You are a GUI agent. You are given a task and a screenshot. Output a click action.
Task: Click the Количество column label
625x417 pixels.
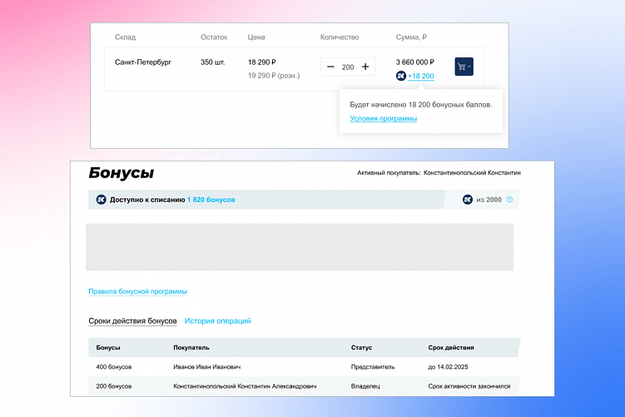[340, 37]
